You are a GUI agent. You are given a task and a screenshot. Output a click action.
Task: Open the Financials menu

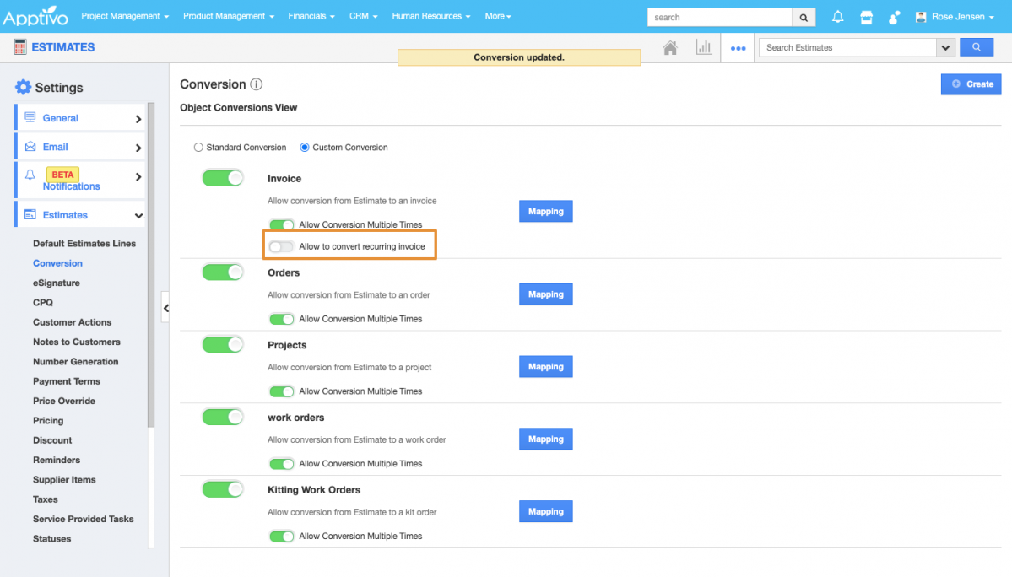tap(311, 16)
